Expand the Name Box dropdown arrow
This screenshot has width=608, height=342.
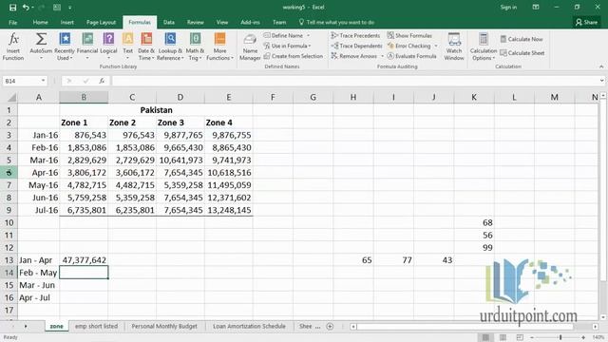[x=43, y=81]
